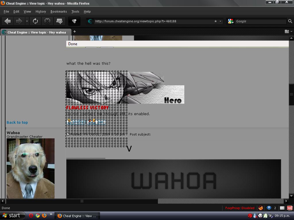Click the Wahoa dog avatar image
The image size is (294, 220).
coord(30,168)
